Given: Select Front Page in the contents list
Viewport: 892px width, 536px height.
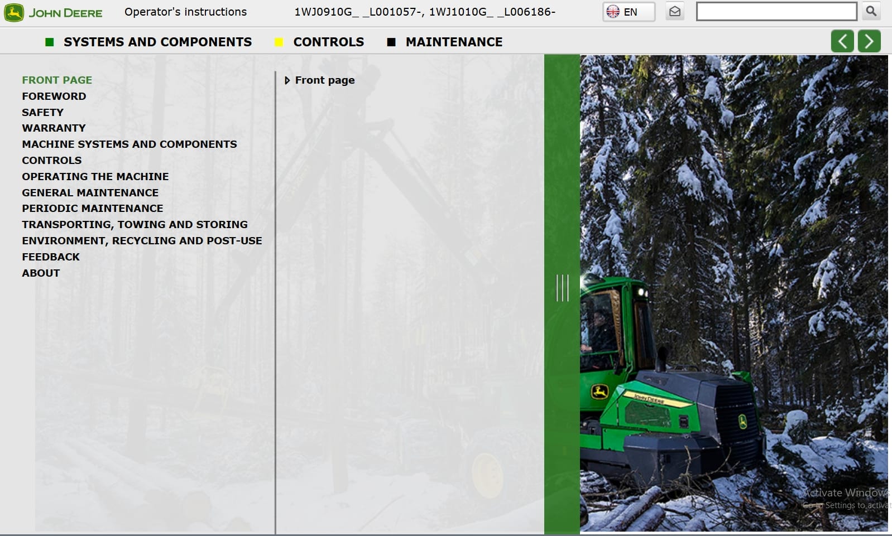Looking at the screenshot, I should pos(57,80).
